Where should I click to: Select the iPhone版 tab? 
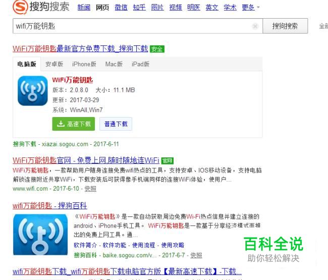point(84,64)
